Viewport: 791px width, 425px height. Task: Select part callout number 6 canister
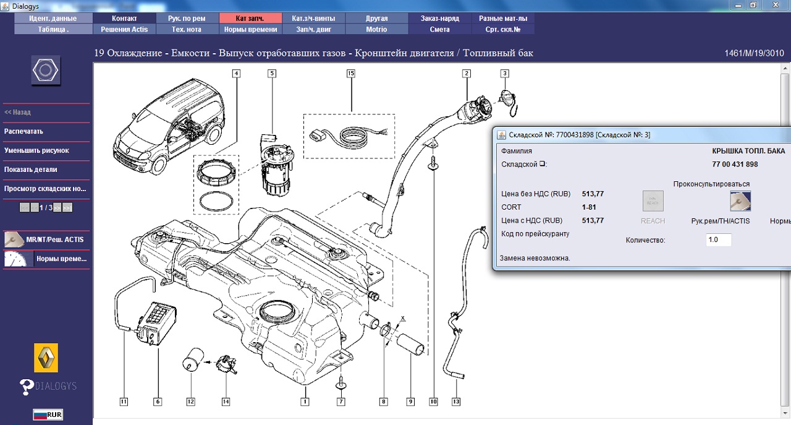(x=158, y=401)
